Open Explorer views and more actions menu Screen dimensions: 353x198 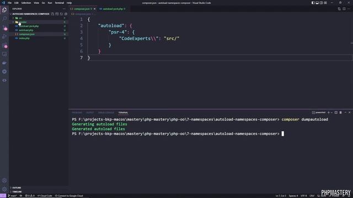(x=64, y=9)
